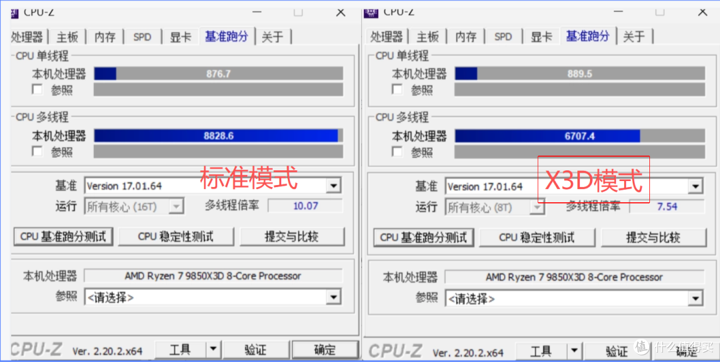The image size is (720, 362).
Task: Select 基准跑分 tab in left CPU-Z window
Action: coord(227,36)
